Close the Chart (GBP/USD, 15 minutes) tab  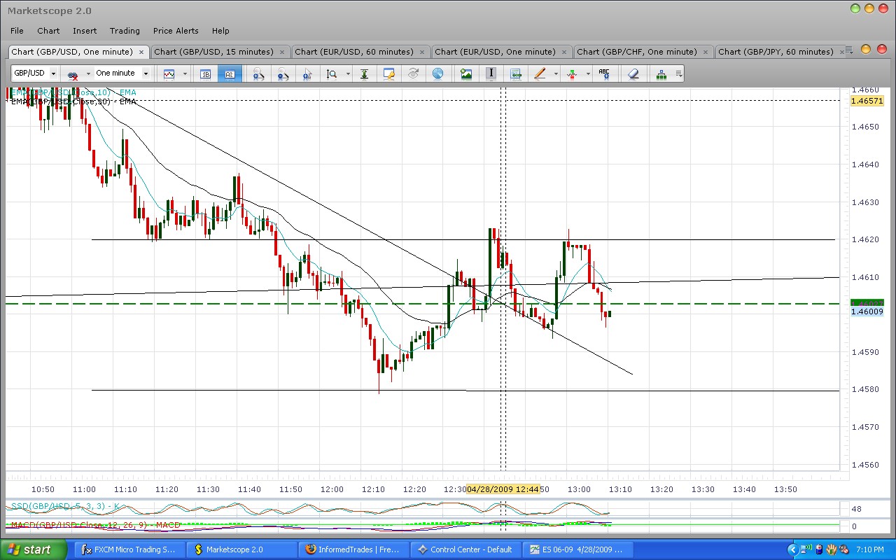point(282,52)
